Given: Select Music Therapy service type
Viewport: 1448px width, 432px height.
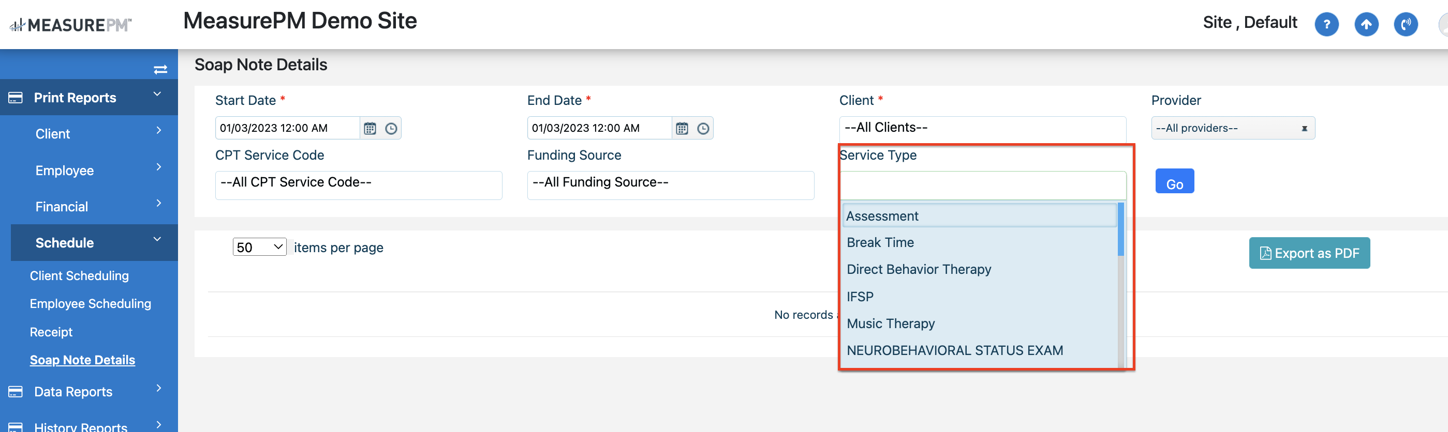Looking at the screenshot, I should tap(891, 323).
